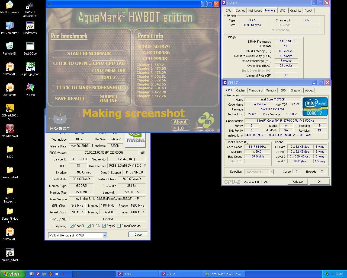Image resolution: width=347 pixels, height=278 pixels.
Task: Click system tray clock 6:15 AM
Action: pos(337,274)
